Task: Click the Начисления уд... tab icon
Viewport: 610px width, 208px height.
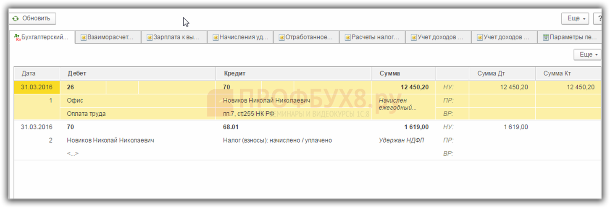Action: (x=216, y=38)
